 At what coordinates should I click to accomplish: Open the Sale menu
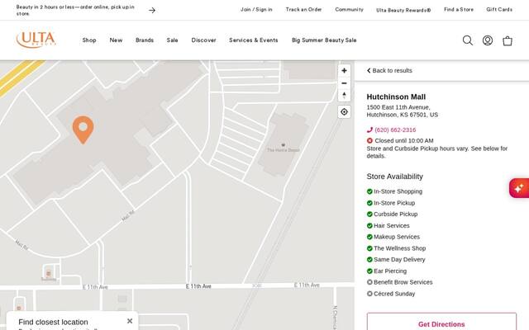(x=173, y=40)
